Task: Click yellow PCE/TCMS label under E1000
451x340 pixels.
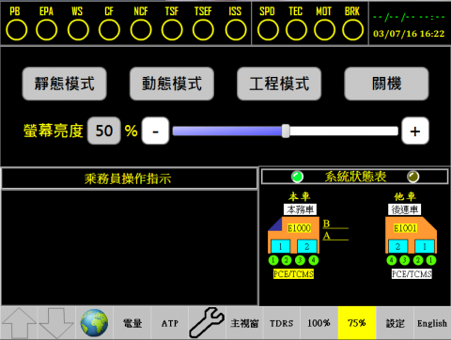Action: point(293,274)
